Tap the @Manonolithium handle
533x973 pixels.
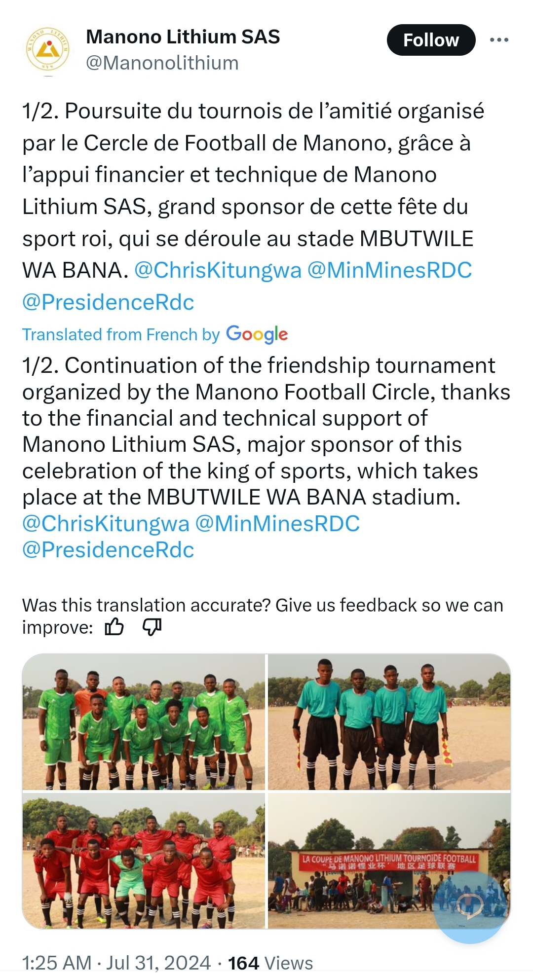point(162,63)
